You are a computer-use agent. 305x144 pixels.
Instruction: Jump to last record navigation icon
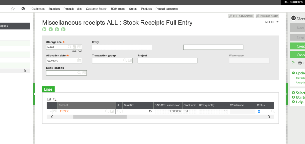[63, 29]
